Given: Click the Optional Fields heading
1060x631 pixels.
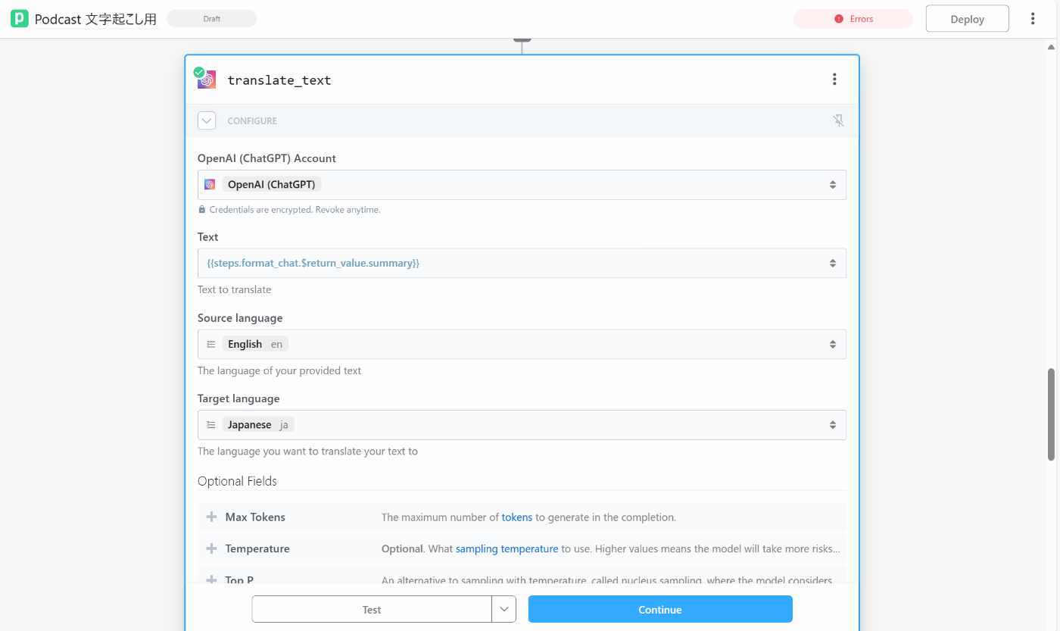Looking at the screenshot, I should click(x=237, y=481).
